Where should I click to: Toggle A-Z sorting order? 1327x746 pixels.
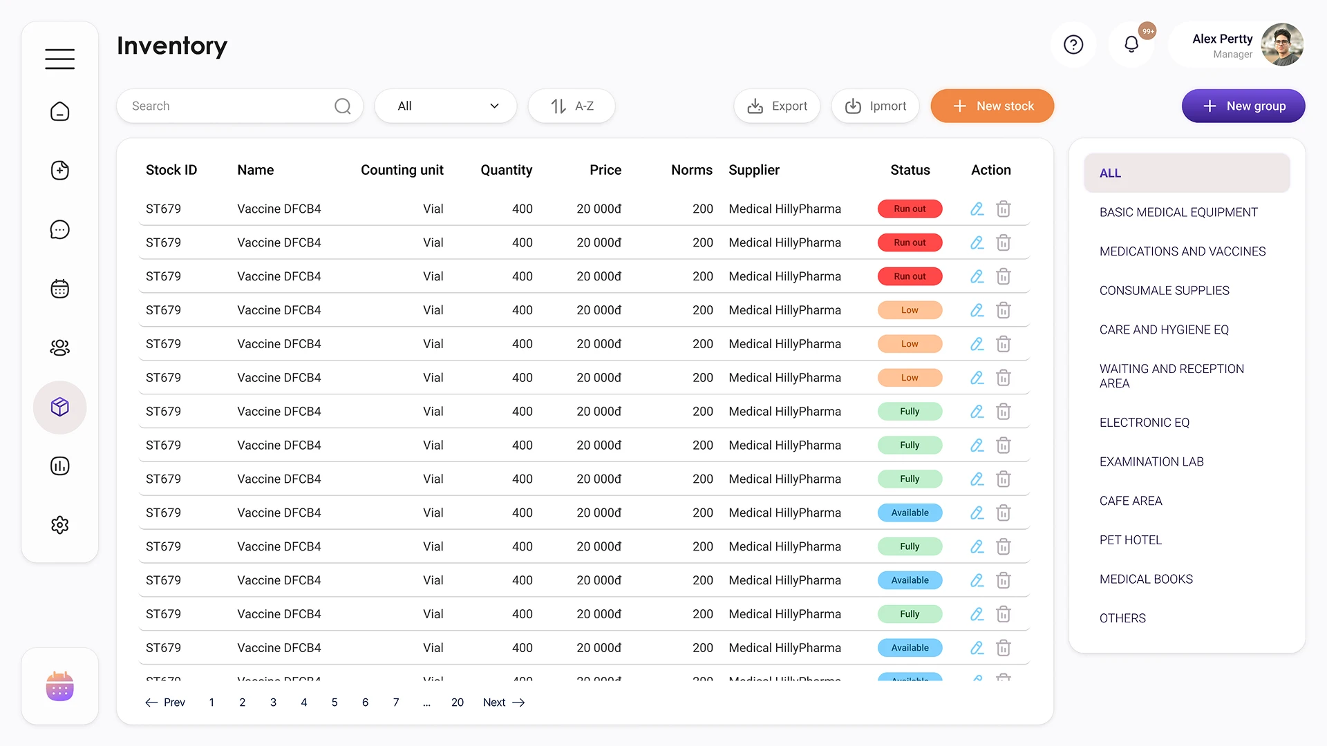(x=572, y=106)
